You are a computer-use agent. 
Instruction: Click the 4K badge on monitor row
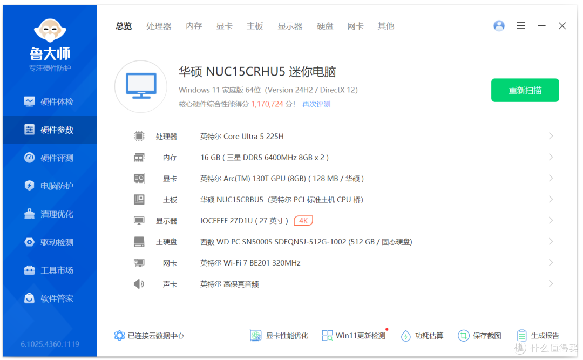[303, 221]
